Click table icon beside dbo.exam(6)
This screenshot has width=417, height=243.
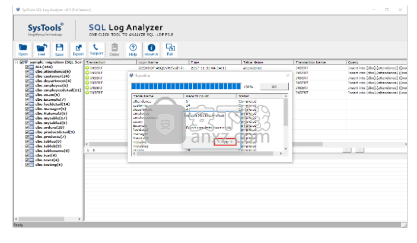tap(31, 95)
